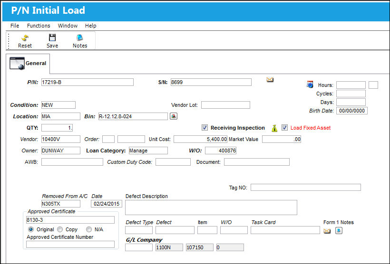Open the Functions menu
Screen dimensions: 390x264
pyautogui.click(x=39, y=26)
